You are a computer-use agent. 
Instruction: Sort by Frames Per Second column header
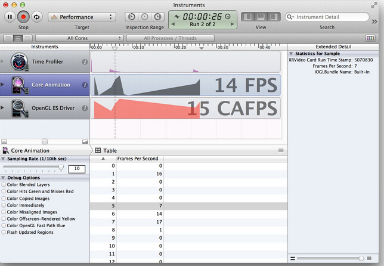point(138,159)
